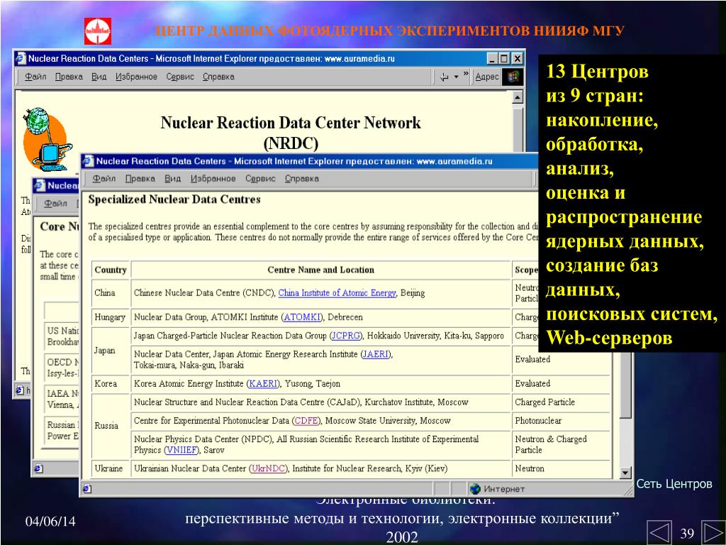Open Вид menu in the Specialized Centres window
Screen dimensions: 726x545
coord(173,179)
